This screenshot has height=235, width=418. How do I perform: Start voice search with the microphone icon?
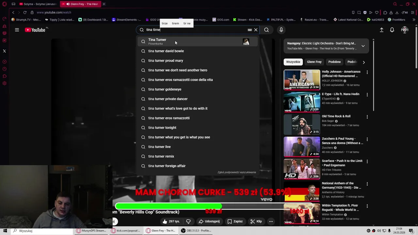point(281,30)
